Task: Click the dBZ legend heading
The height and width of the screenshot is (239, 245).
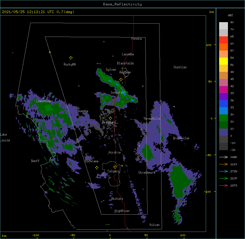Action: (x=230, y=15)
